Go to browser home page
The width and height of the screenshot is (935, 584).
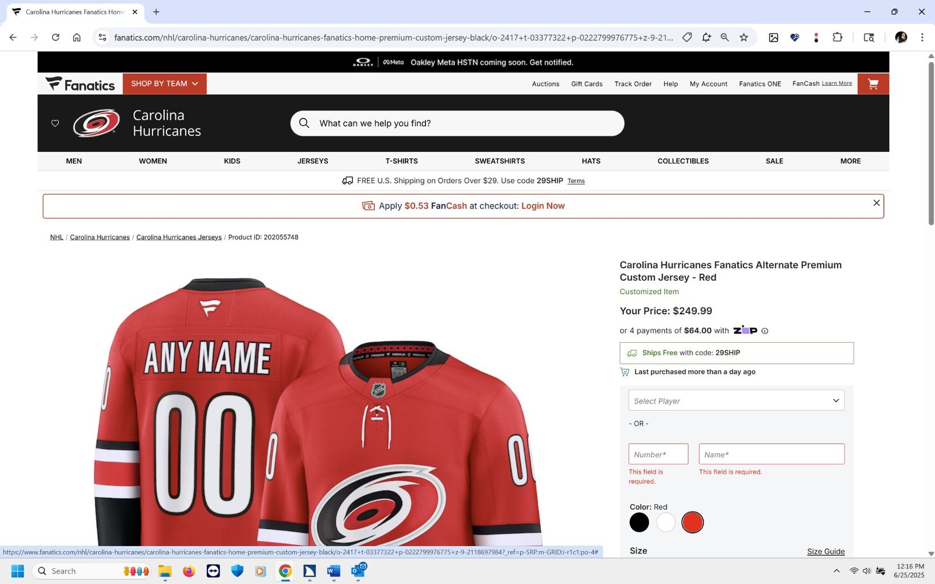(x=77, y=37)
